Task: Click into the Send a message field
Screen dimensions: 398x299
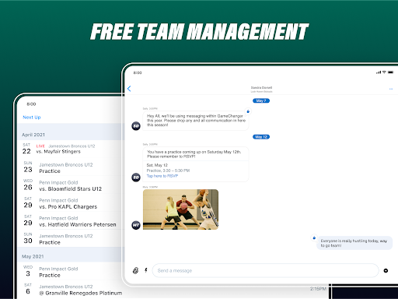Action: 265,270
